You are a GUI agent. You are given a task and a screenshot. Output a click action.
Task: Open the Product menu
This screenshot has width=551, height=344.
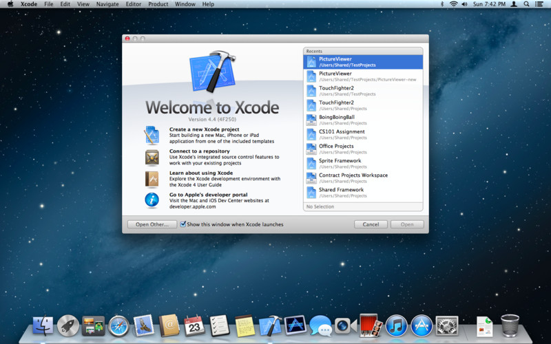click(158, 4)
